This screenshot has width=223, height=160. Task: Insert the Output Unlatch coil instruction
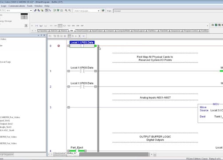pos(69,26)
